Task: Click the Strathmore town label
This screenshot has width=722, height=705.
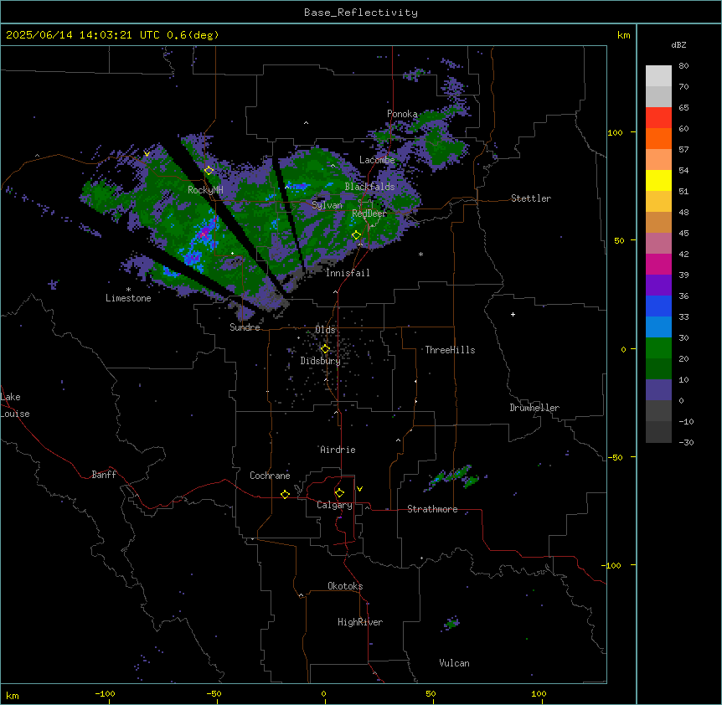Action: pos(432,509)
